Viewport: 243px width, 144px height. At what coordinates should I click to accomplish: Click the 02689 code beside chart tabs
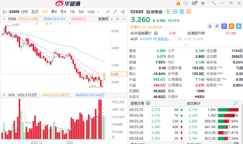tap(14, 12)
